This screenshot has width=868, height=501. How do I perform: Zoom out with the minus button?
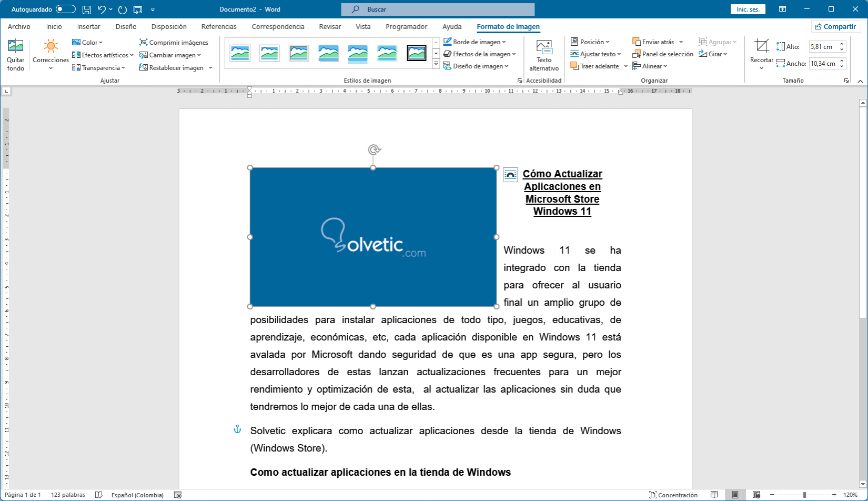point(772,495)
